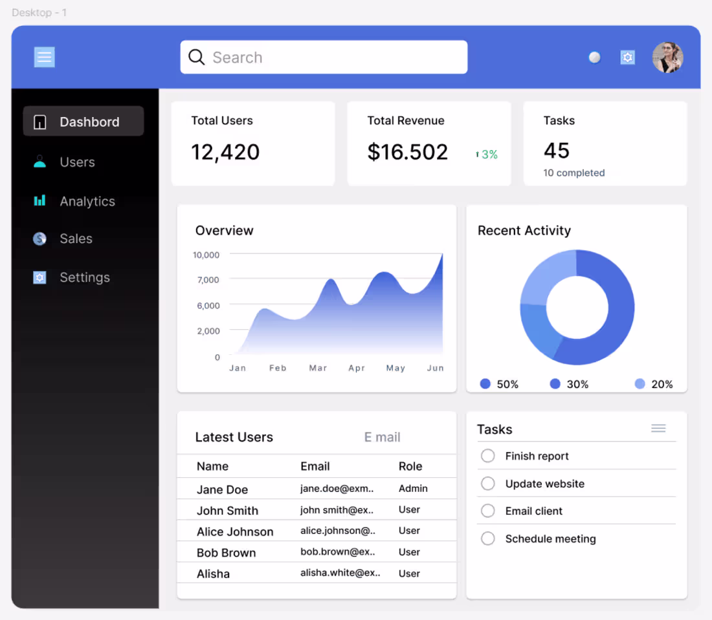Viewport: 712px width, 620px height.
Task: Click the Sales dollar icon
Action: point(39,239)
